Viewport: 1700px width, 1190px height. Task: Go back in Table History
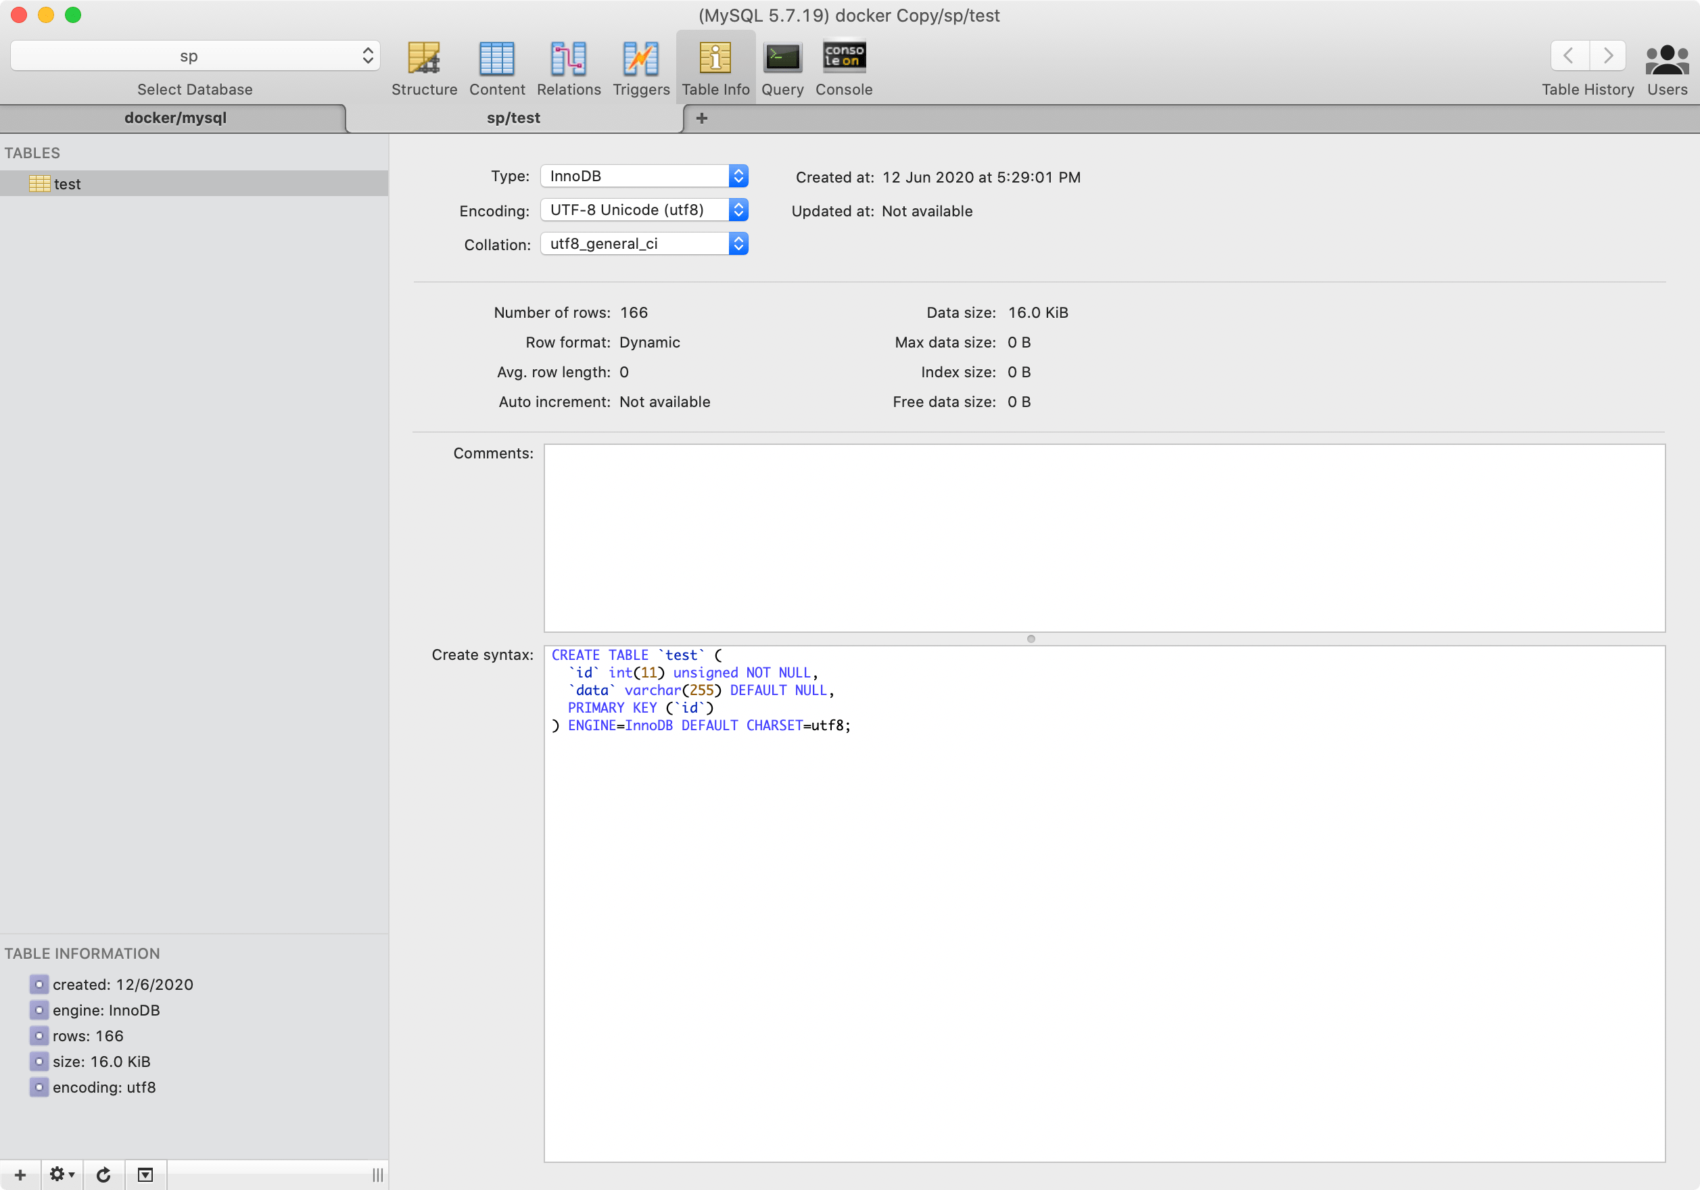(x=1569, y=55)
